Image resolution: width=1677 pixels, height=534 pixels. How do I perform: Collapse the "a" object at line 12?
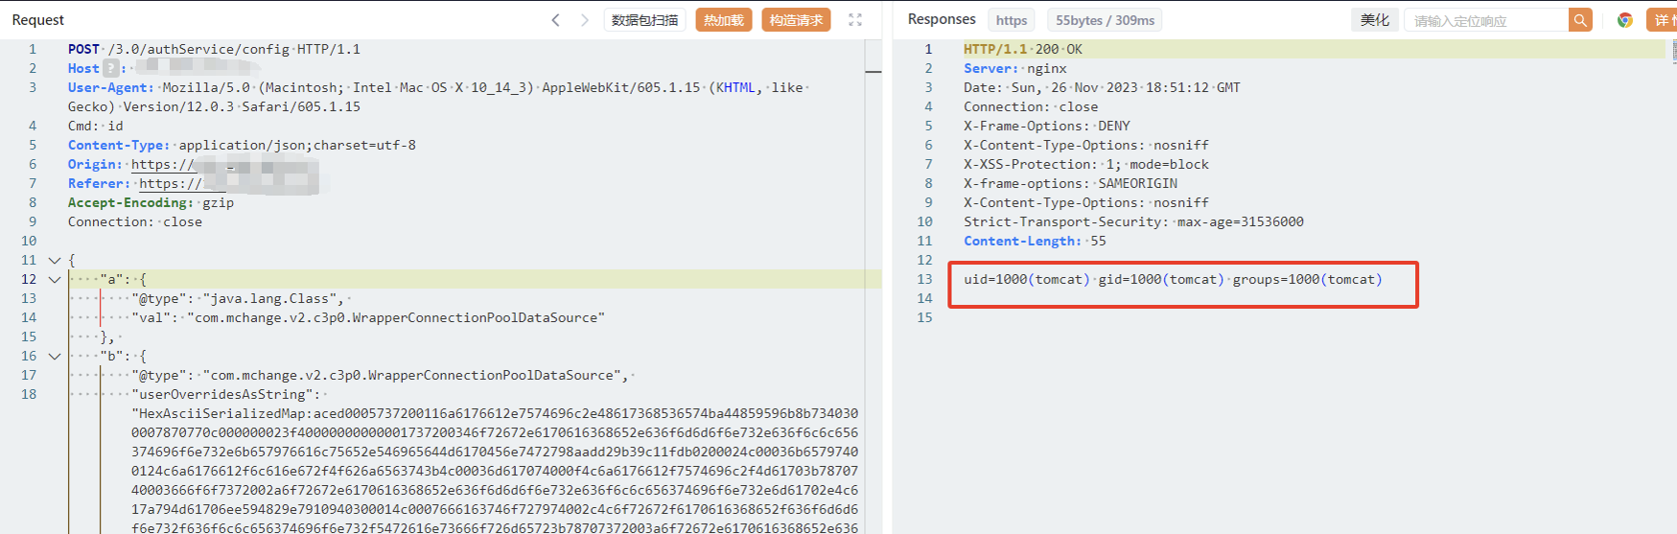(55, 279)
